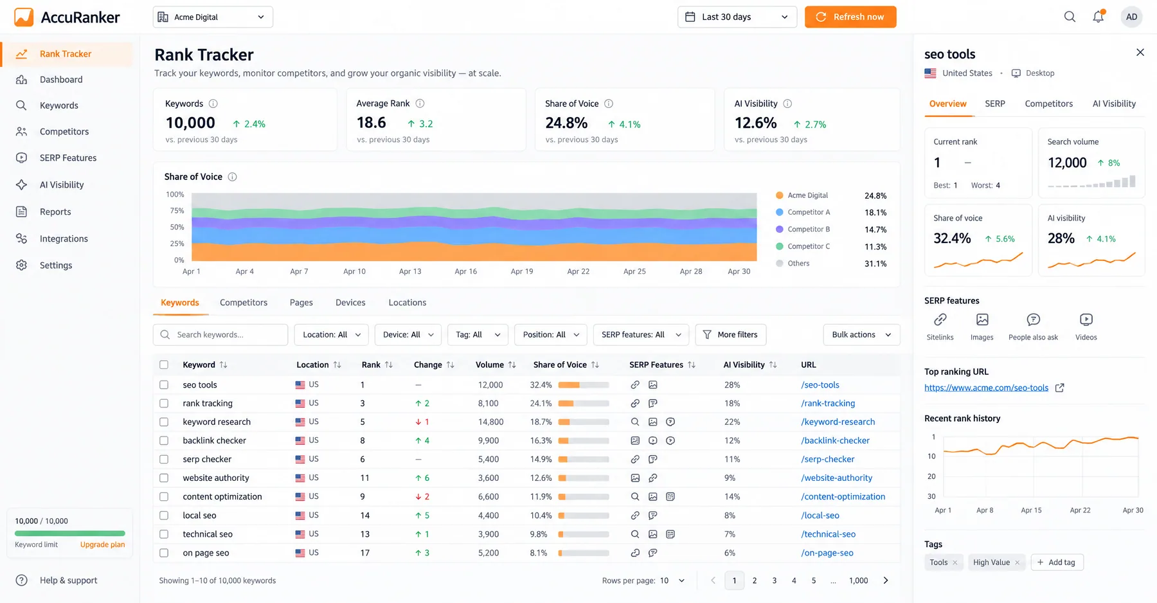Sort table by Keyword column arrows
Image resolution: width=1157 pixels, height=603 pixels.
click(x=223, y=364)
